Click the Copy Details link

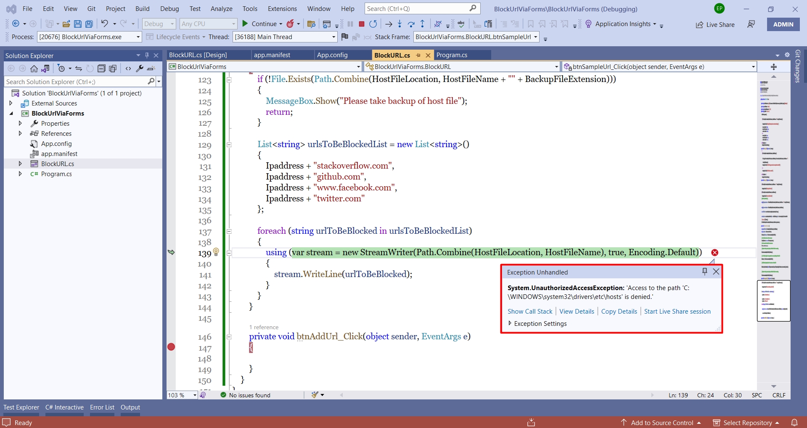pos(619,311)
